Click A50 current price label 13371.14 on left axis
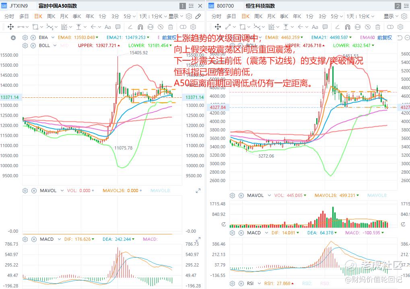Image resolution: width=410 pixels, height=289 pixels. click(10, 97)
